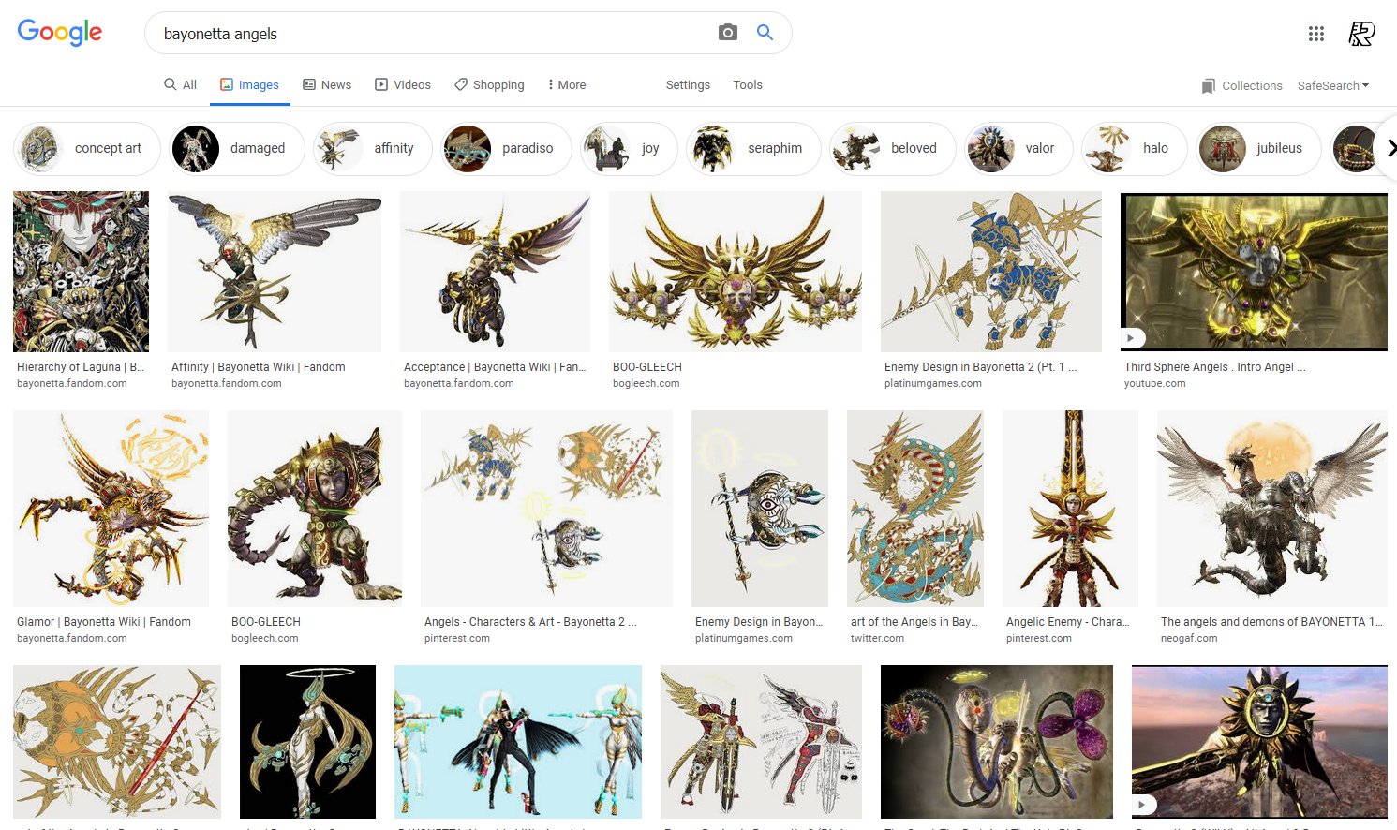
Task: Click 'Glamor | Bayonetta Wiki | Fandom' caption
Action: [104, 622]
